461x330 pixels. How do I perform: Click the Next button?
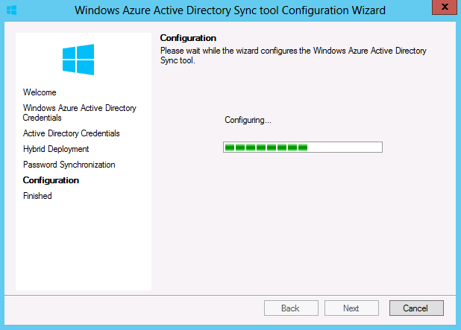(x=351, y=308)
